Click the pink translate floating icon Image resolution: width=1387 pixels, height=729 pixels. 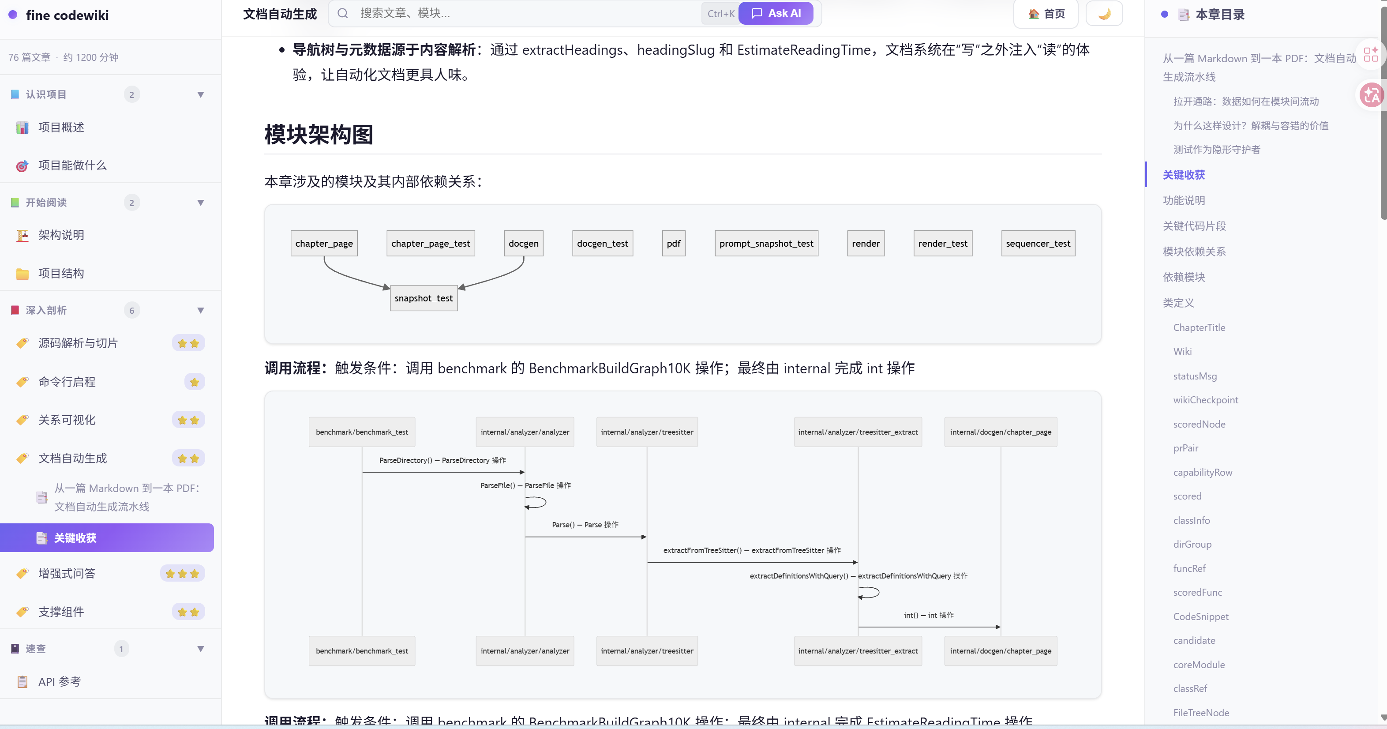1371,95
